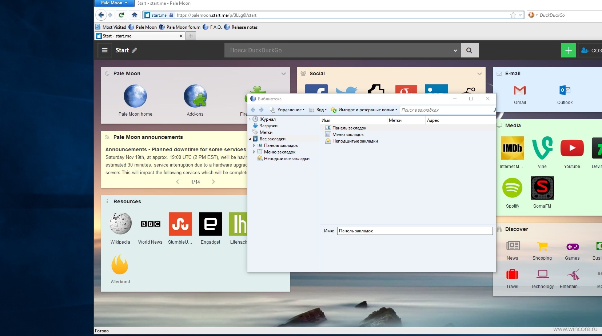Screen dimensions: 602x336
Task: Click the Поиск в закладках search field
Action: [447, 110]
